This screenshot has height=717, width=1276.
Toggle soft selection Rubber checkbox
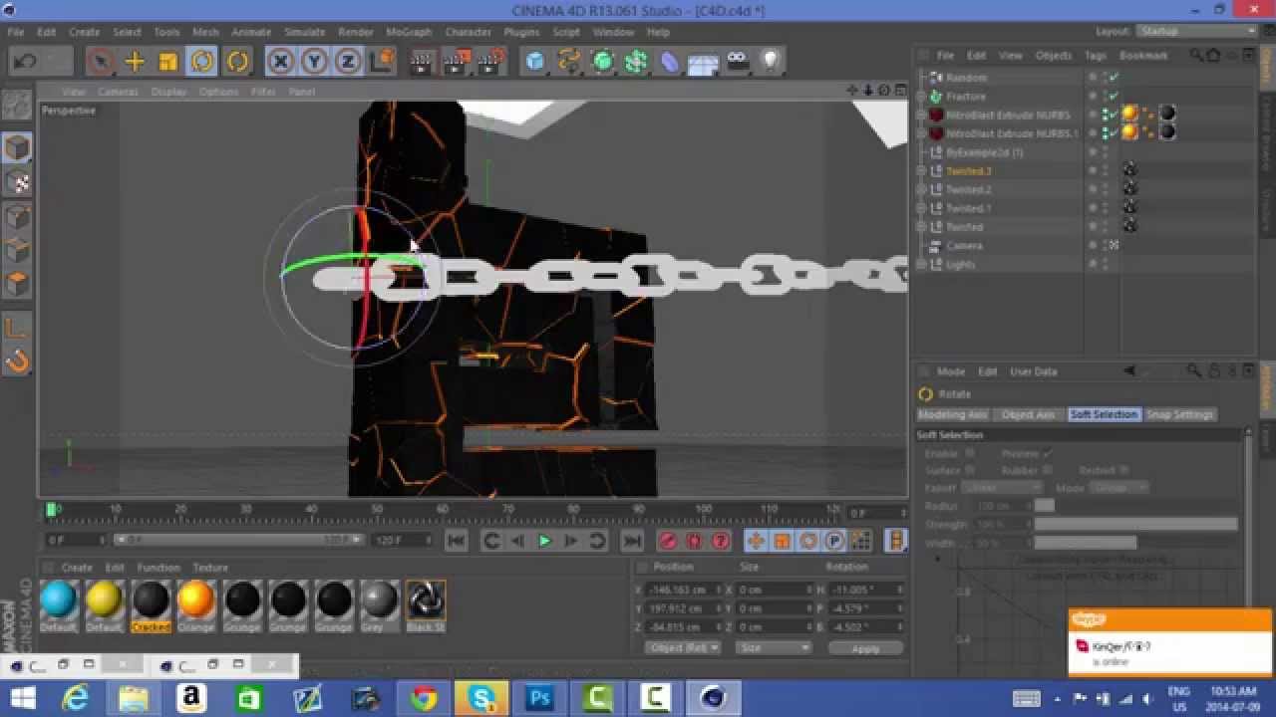click(x=1047, y=470)
